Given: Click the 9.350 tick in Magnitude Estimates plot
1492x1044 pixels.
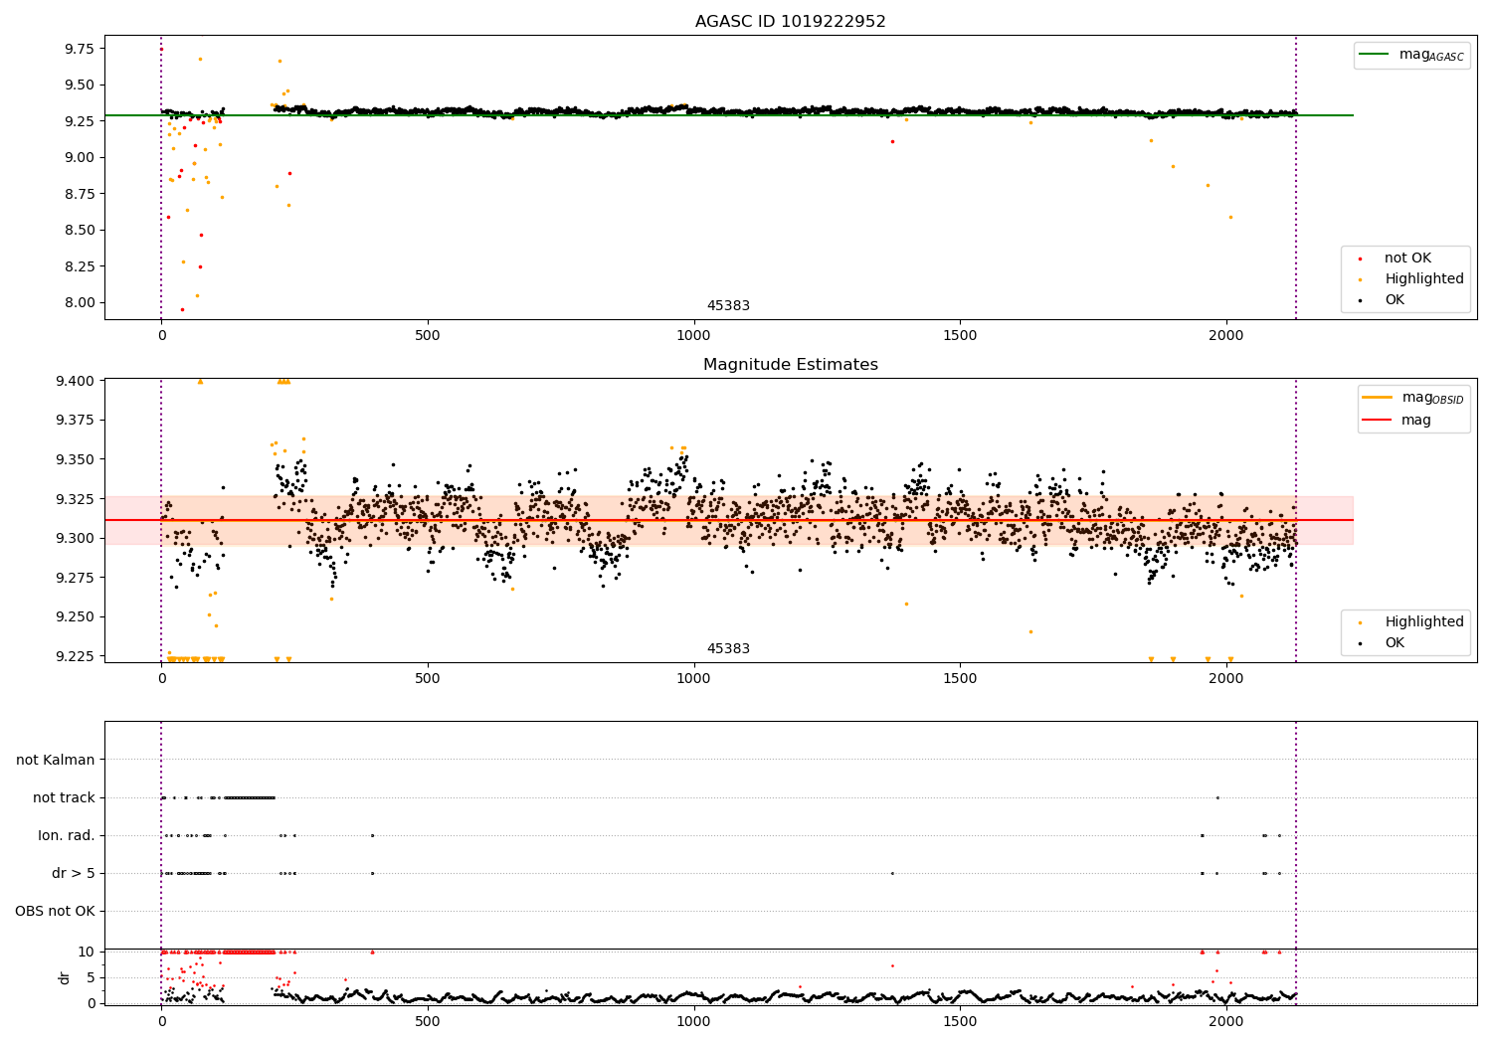Looking at the screenshot, I should coord(75,459).
